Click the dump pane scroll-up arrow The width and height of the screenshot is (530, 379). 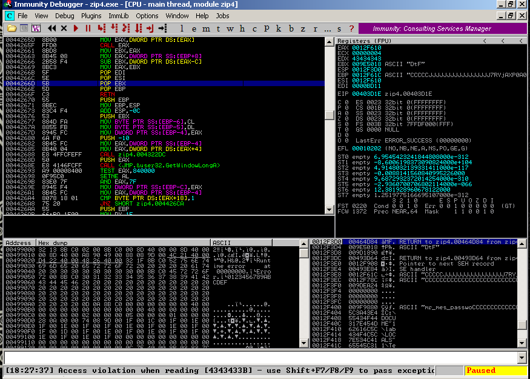pos(304,244)
